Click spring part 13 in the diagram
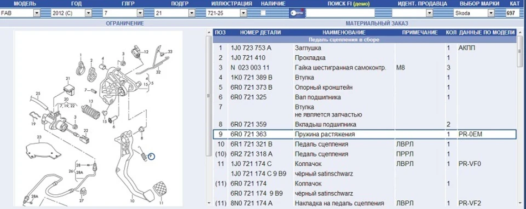Viewport: 526px width, 209px height. tap(90, 112)
